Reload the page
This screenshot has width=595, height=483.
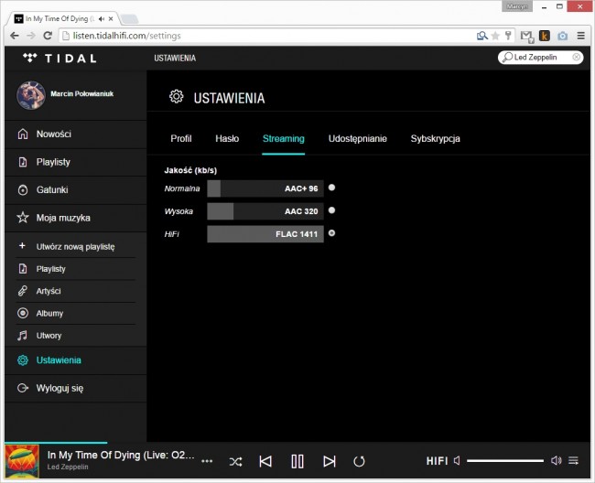pyautogui.click(x=48, y=36)
